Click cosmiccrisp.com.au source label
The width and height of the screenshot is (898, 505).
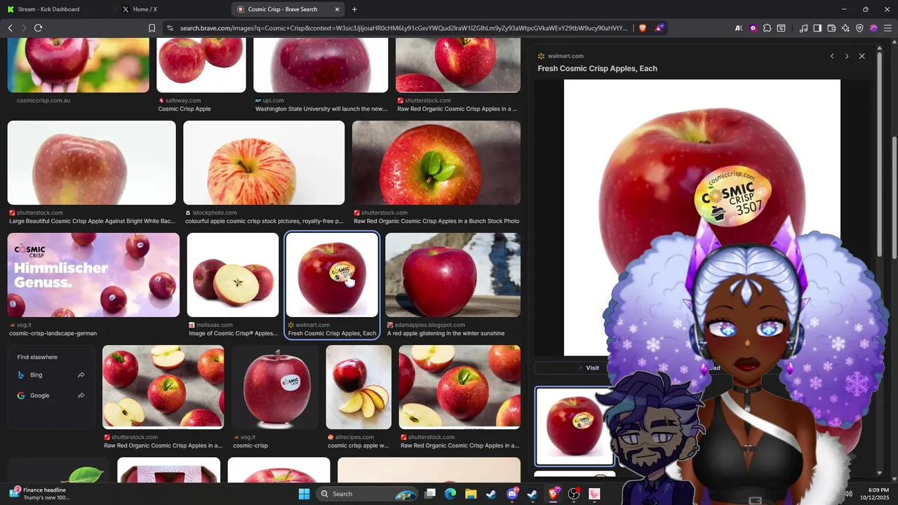(x=43, y=100)
